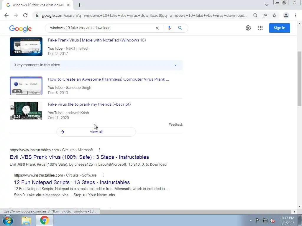Share this page icon
This screenshot has height=226, width=302.
pyautogui.click(x=265, y=15)
